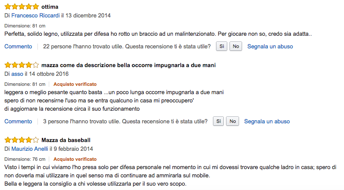
Task: Click the 'Mazza da baseball' review title
Action: pyautogui.click(x=66, y=140)
